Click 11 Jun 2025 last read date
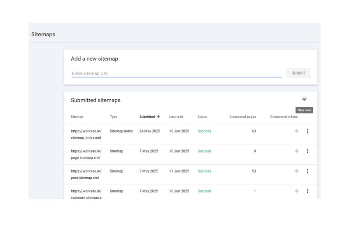The width and height of the screenshot is (340, 227). coord(179,171)
